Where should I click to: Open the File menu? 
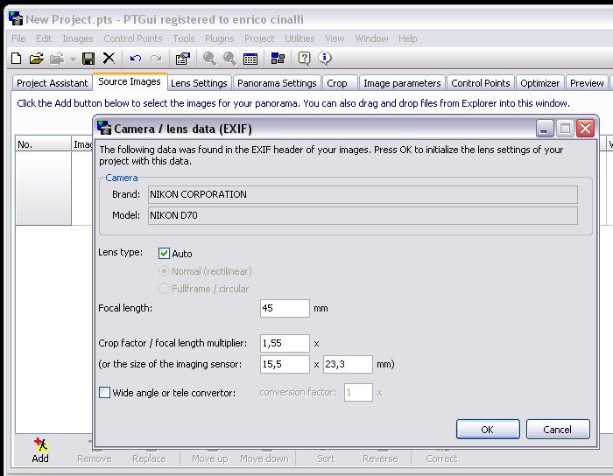pyautogui.click(x=18, y=38)
